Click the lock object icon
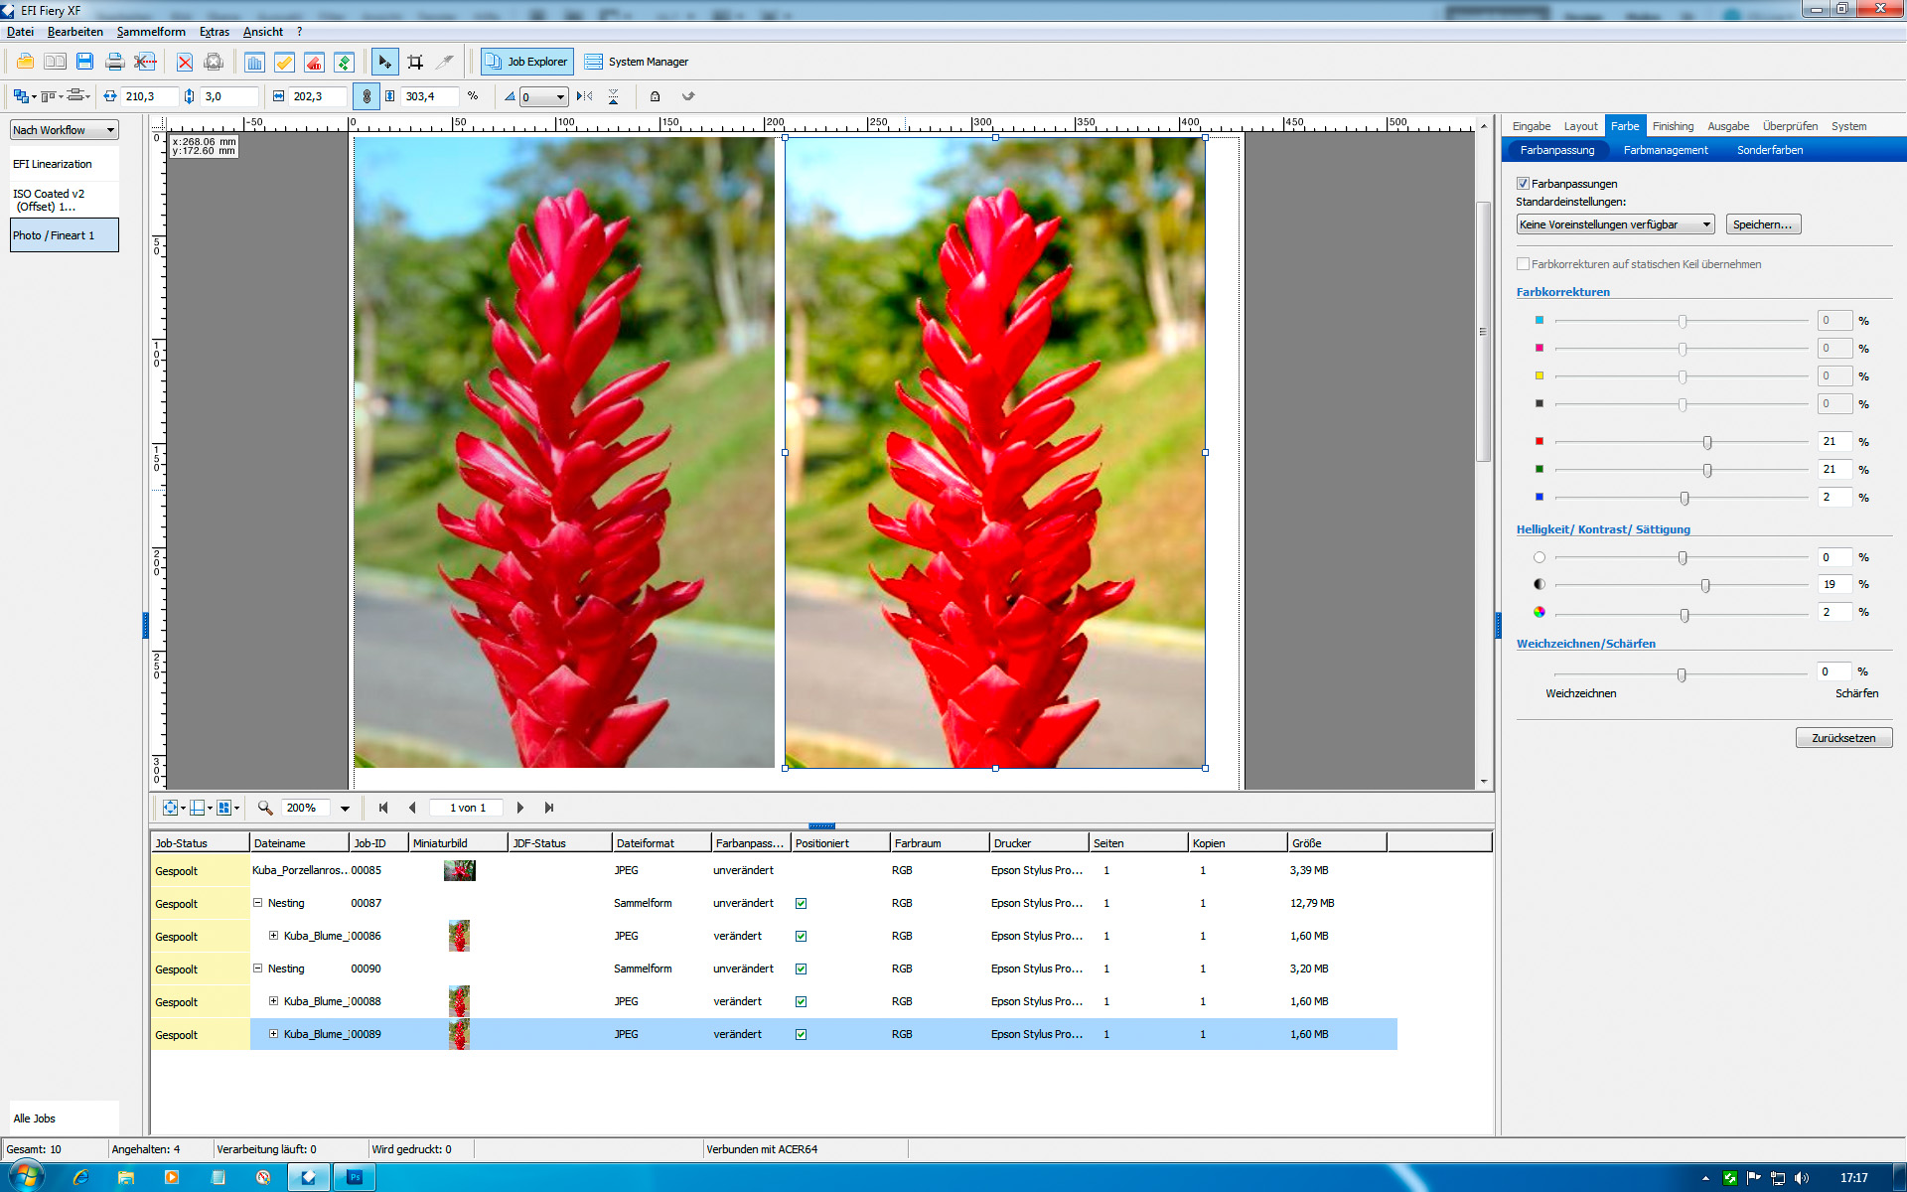The height and width of the screenshot is (1192, 1907). [x=655, y=96]
